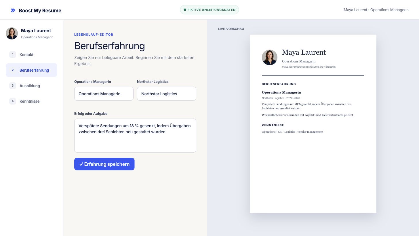This screenshot has height=236, width=419.
Task: Click the avatar photo in the resume preview
Action: coord(270,57)
